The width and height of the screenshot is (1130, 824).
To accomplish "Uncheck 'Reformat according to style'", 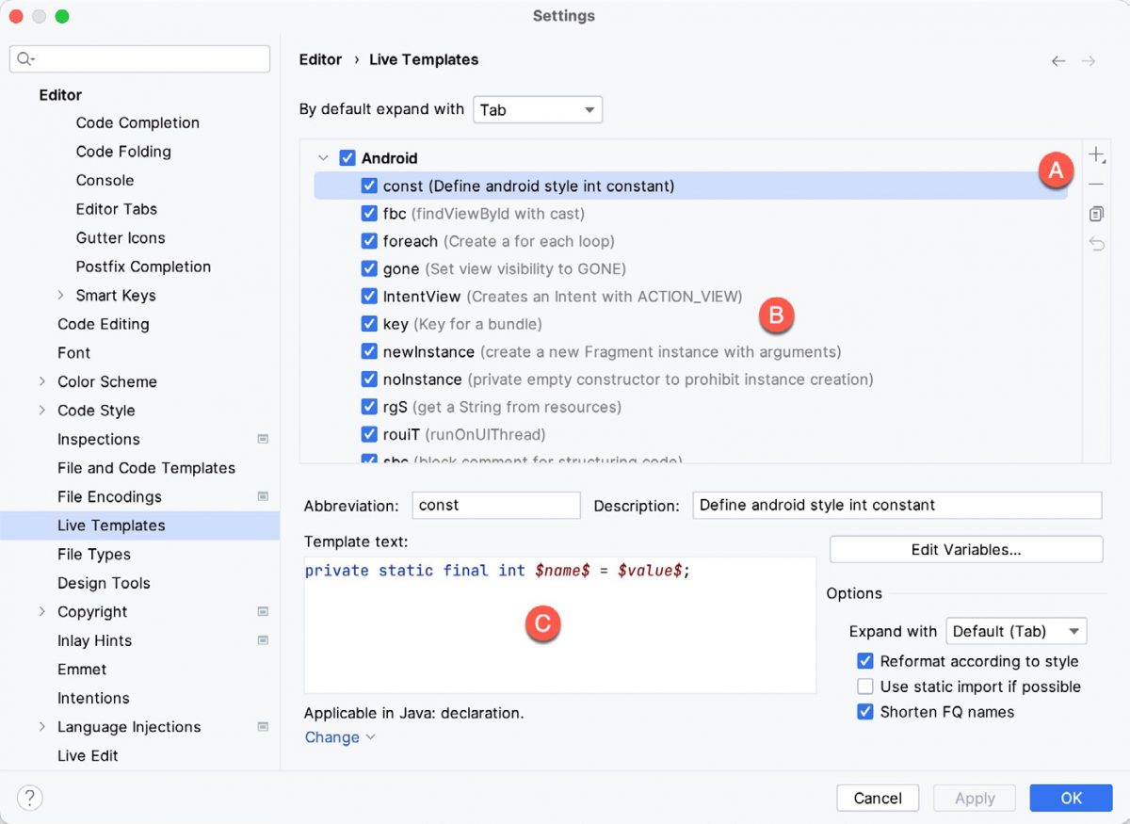I will tap(865, 661).
